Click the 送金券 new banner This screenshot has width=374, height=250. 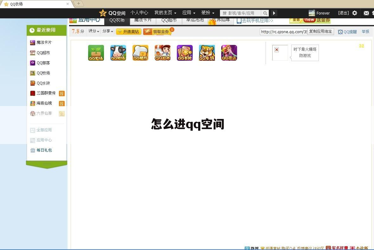(x=310, y=21)
